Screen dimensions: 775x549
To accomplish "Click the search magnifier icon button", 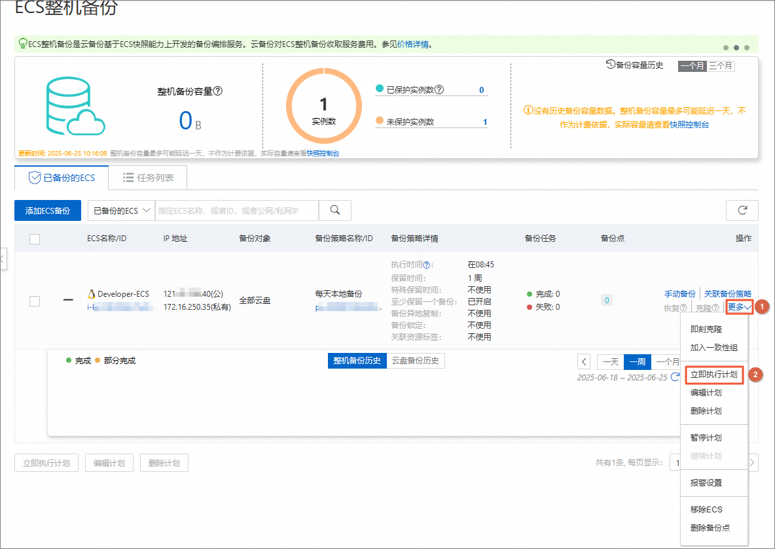I will click(335, 210).
